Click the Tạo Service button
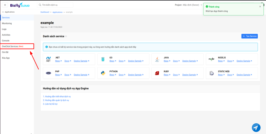Screen dimensions: 266x134 click(x=250, y=36)
